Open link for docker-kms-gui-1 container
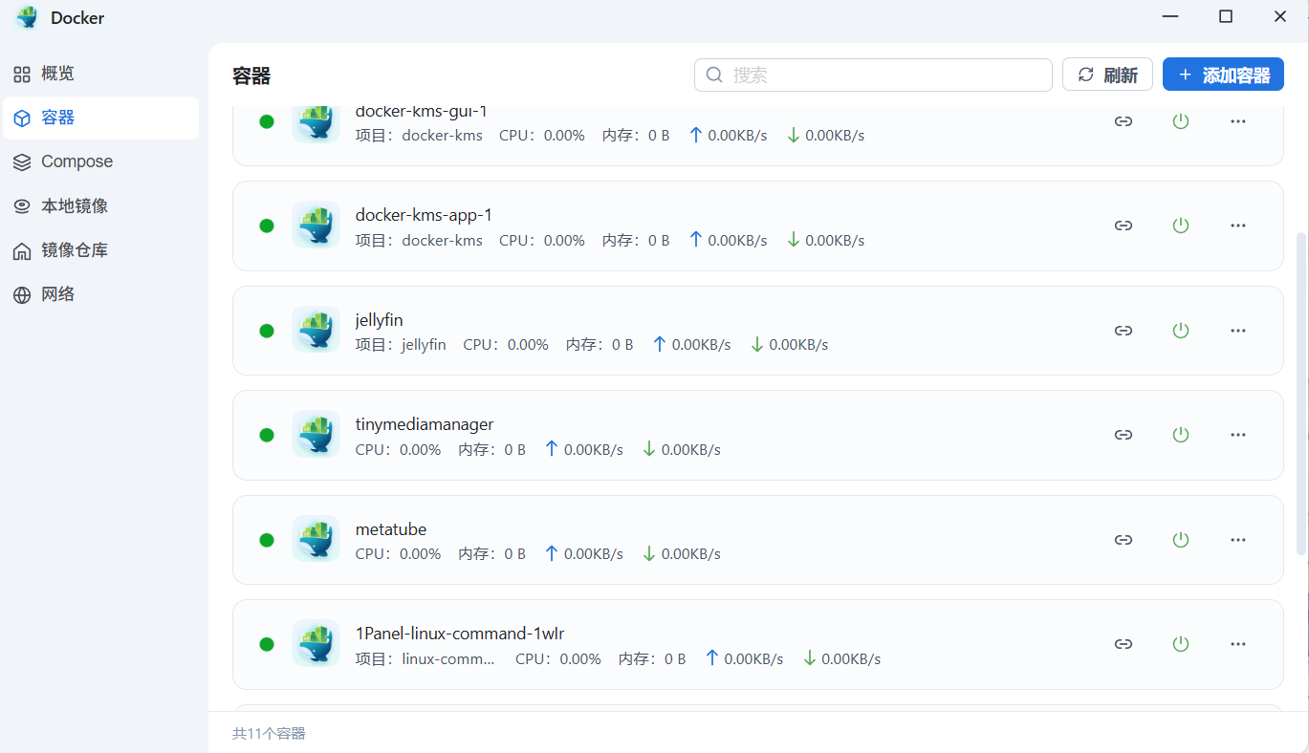Screen dimensions: 1309x753 click(1124, 121)
